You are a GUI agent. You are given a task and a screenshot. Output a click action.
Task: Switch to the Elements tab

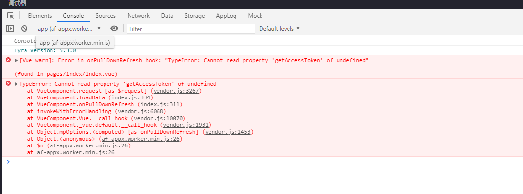[40, 16]
